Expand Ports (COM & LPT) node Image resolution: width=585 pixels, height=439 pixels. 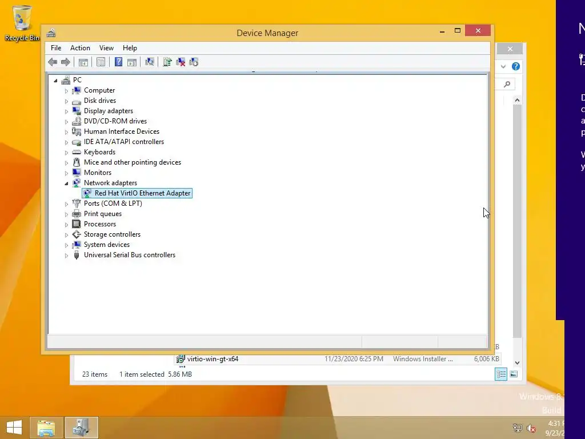66,204
